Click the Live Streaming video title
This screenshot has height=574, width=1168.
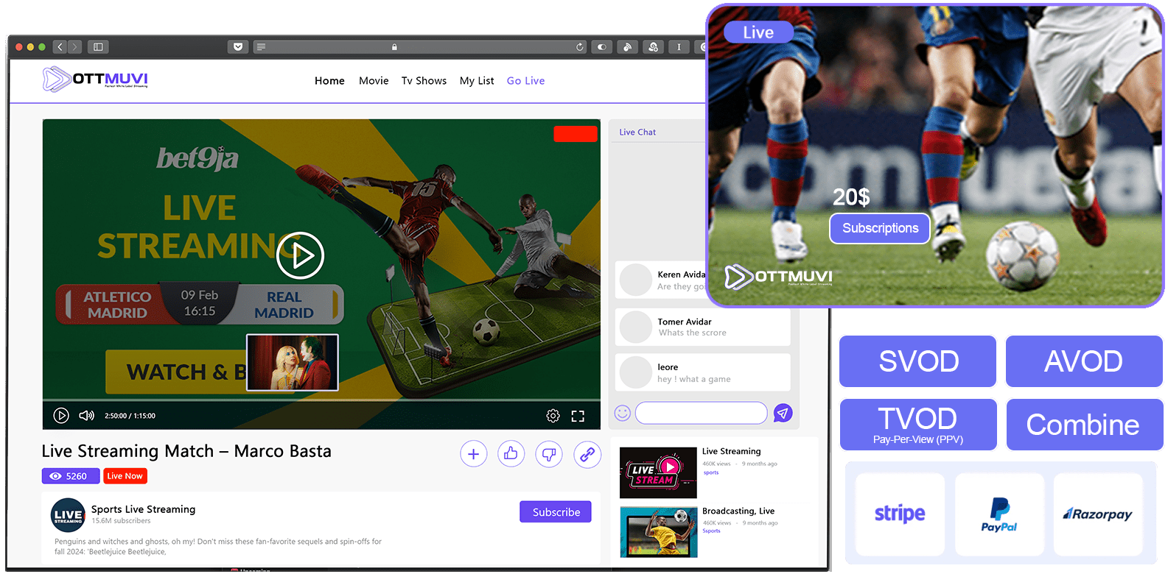click(x=731, y=451)
